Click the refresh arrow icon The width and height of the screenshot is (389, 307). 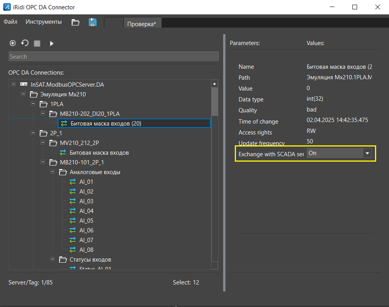[x=25, y=43]
